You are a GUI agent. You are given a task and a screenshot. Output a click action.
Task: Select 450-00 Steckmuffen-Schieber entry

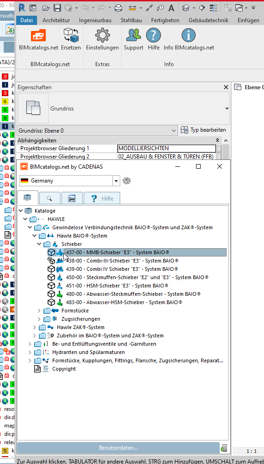point(137,277)
